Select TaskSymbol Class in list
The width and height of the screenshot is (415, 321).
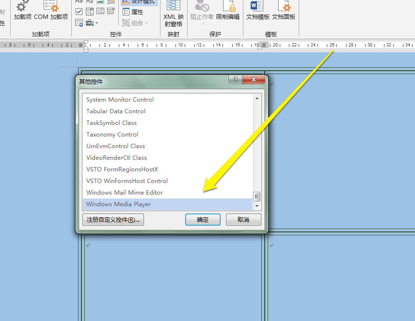point(168,123)
